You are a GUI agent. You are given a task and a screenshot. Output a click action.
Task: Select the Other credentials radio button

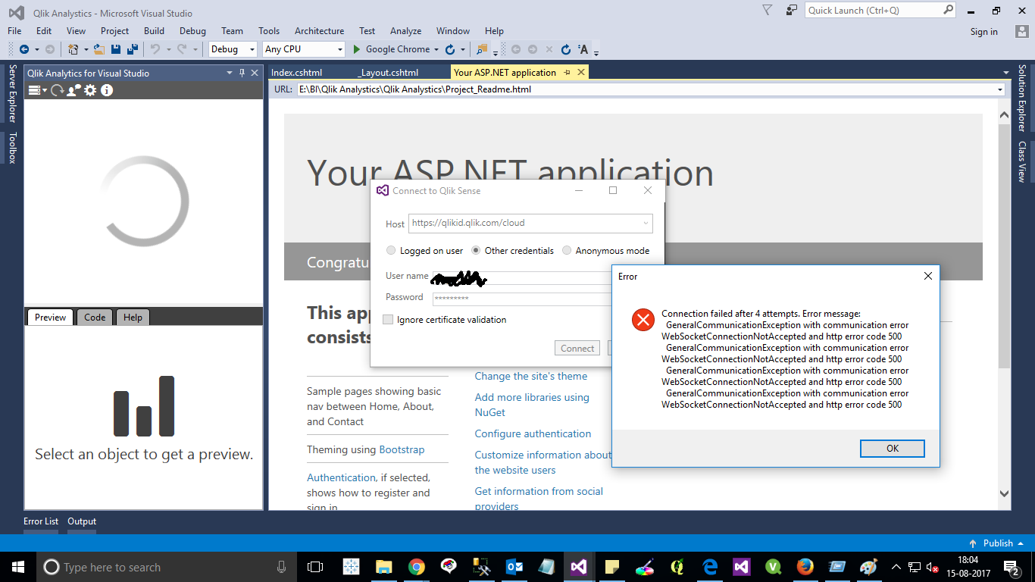pyautogui.click(x=476, y=251)
